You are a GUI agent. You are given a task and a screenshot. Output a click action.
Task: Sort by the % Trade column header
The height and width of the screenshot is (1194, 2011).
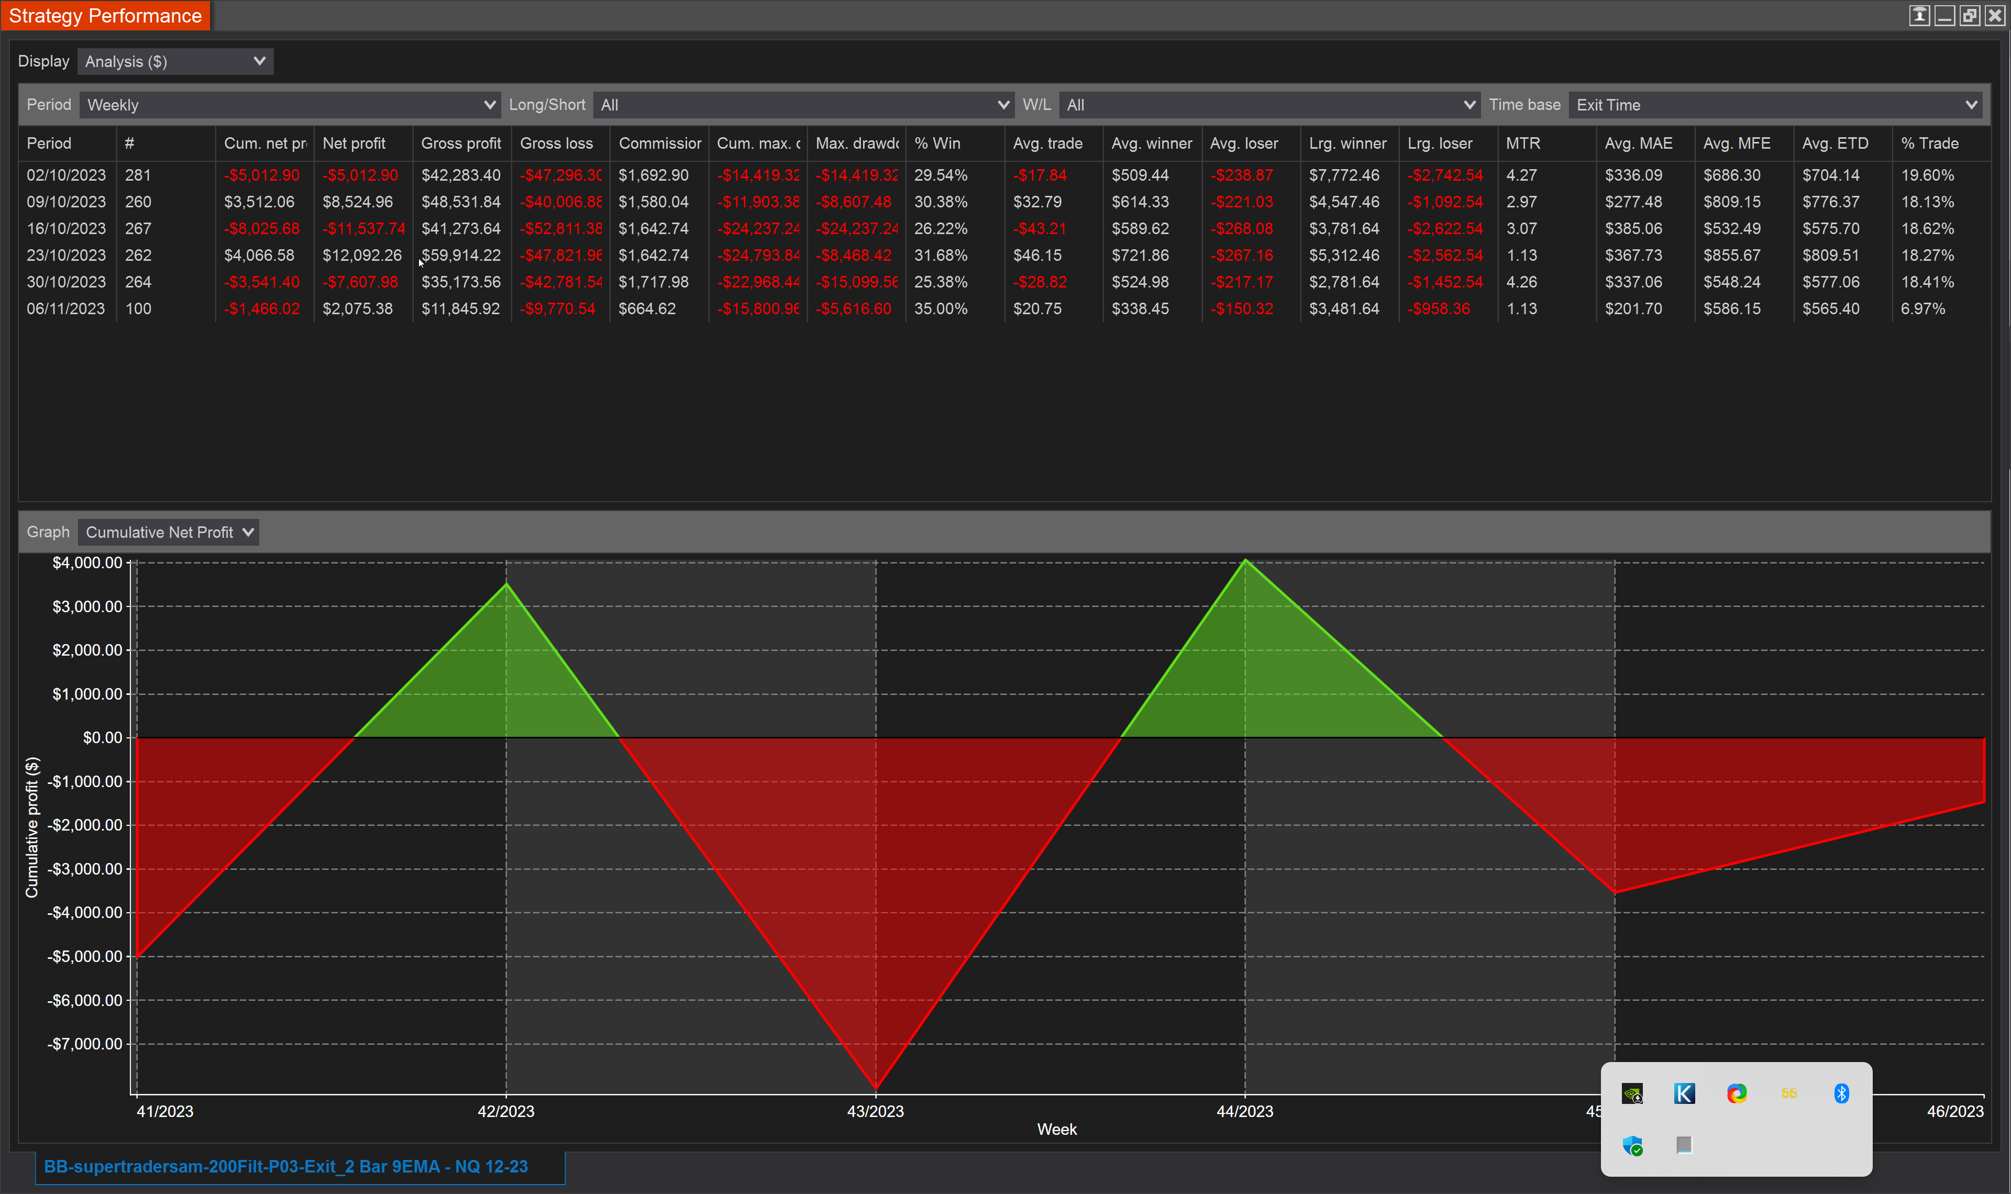tap(1942, 143)
